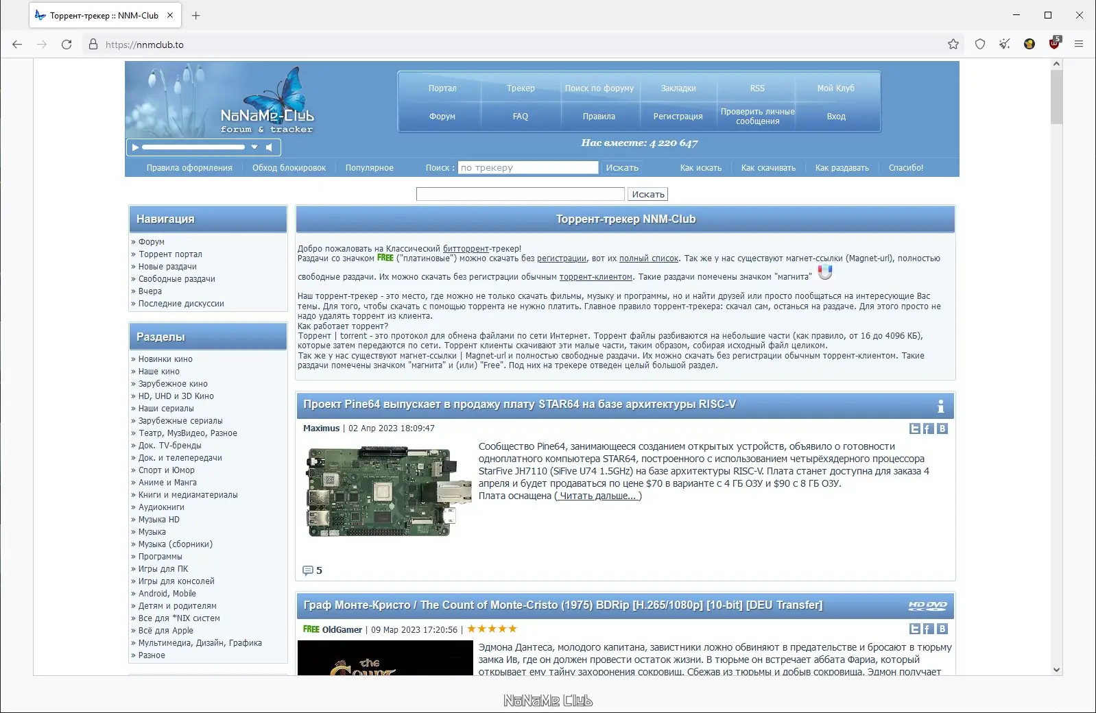Open the Pine64 board thumbnail image
Viewport: 1096px width, 713px height.
tap(388, 491)
